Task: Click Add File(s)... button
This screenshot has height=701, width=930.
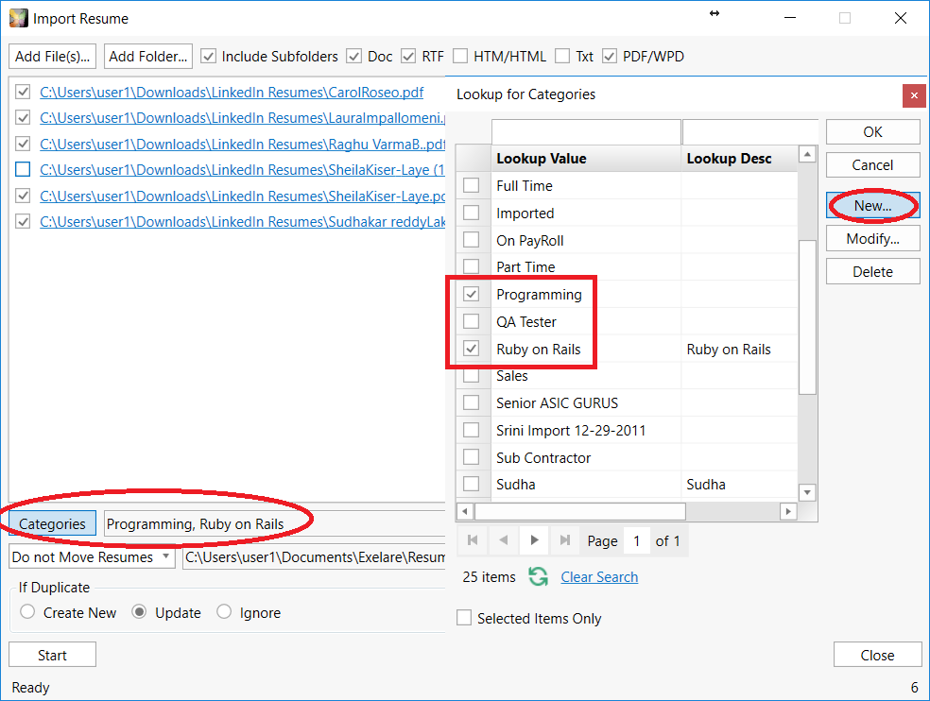Action: coord(52,57)
